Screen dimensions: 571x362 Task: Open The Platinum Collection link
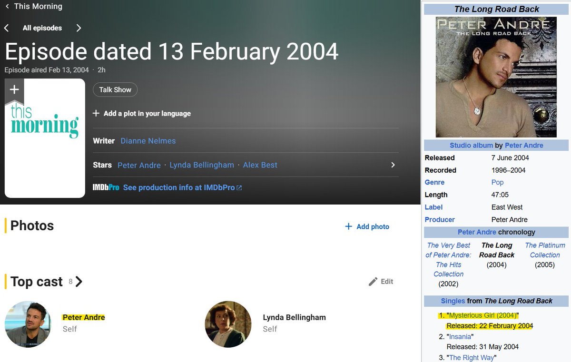pos(545,250)
